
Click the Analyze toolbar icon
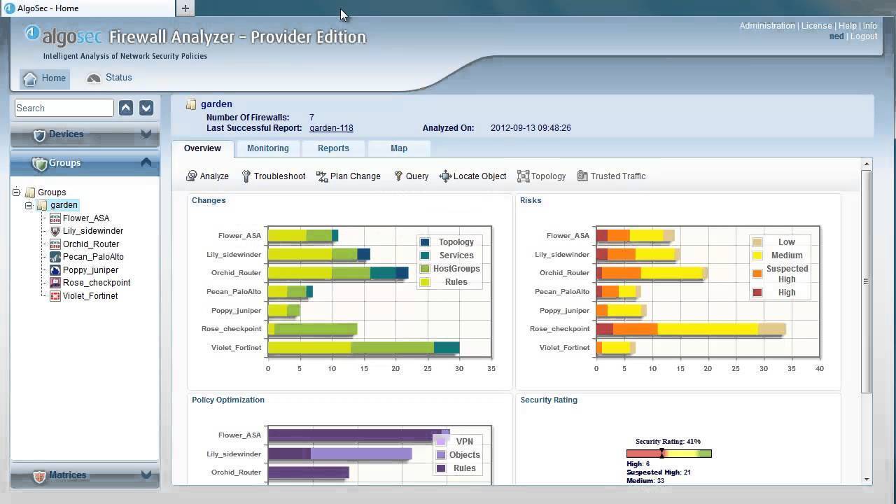tap(191, 176)
